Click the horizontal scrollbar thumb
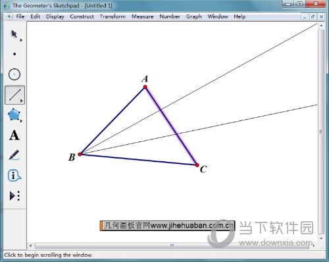This screenshot has height=262, width=329. [x=172, y=246]
